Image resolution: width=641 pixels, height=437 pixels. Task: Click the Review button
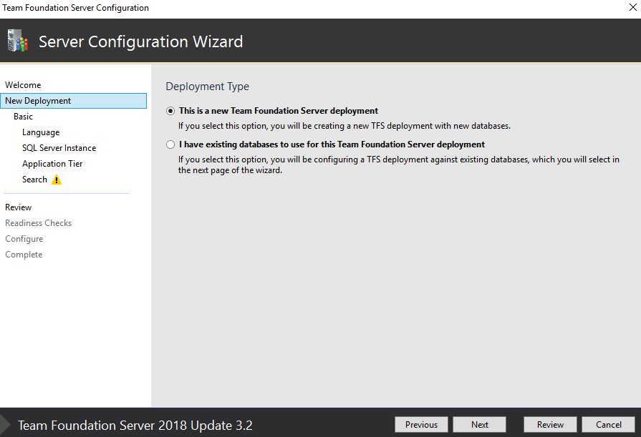(x=550, y=424)
